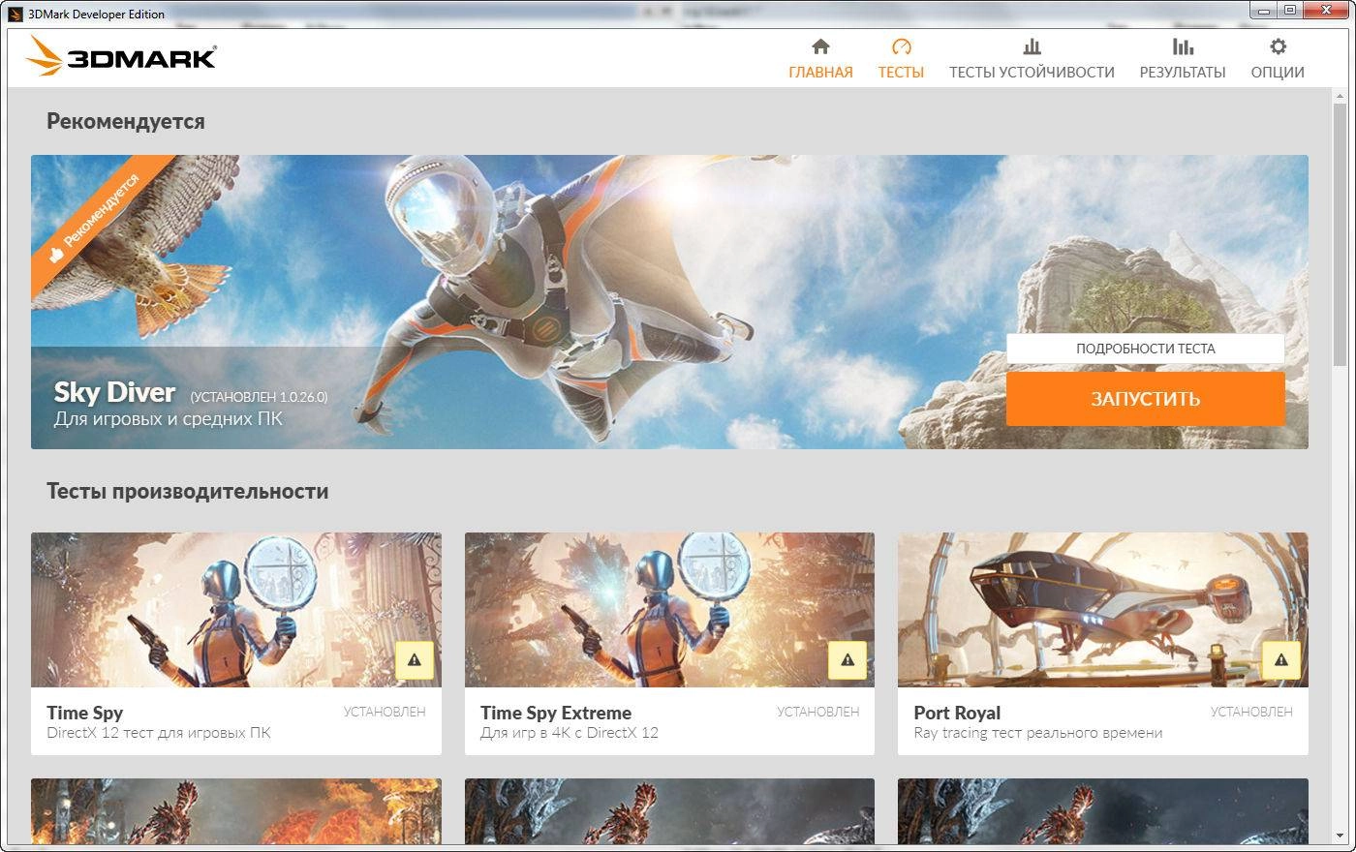Screen dimensions: 1356x852
Task: Click the warning icon on Time Spy card
Action: tap(415, 660)
